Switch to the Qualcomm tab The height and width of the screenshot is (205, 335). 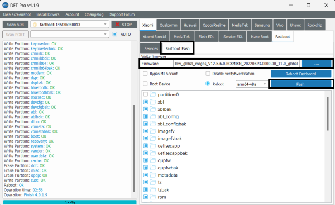(169, 25)
